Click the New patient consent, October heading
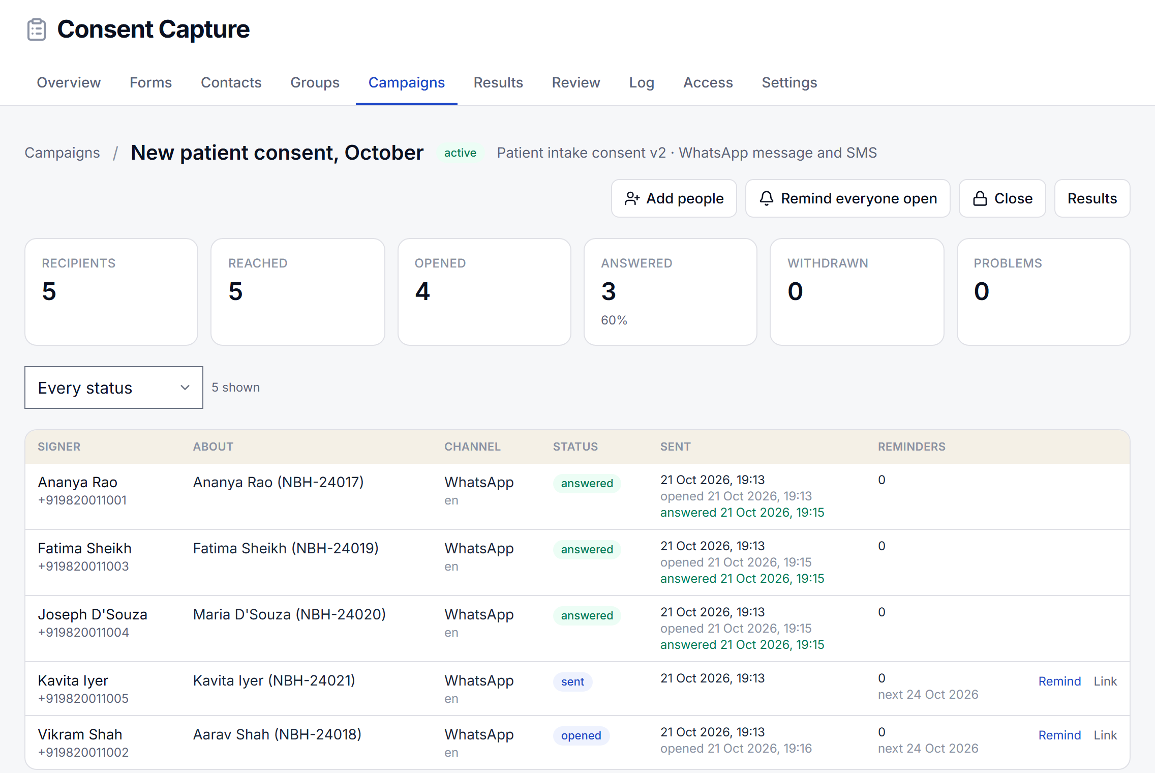Image resolution: width=1155 pixels, height=773 pixels. click(x=277, y=153)
